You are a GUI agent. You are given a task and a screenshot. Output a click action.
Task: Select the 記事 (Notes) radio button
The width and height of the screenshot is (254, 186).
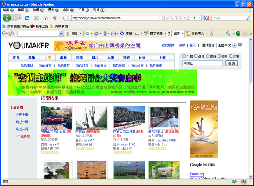[x=231, y=56]
